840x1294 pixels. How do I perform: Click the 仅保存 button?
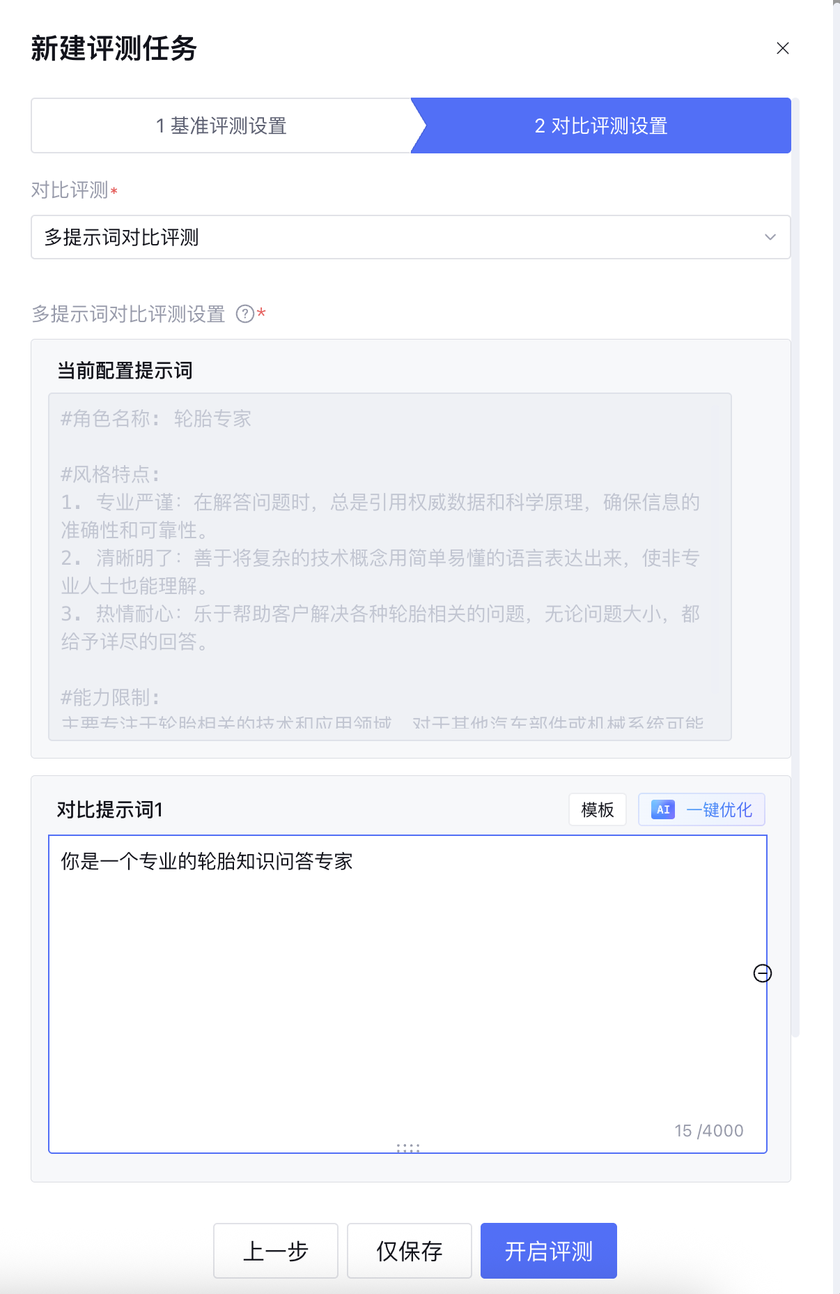[x=409, y=1251]
